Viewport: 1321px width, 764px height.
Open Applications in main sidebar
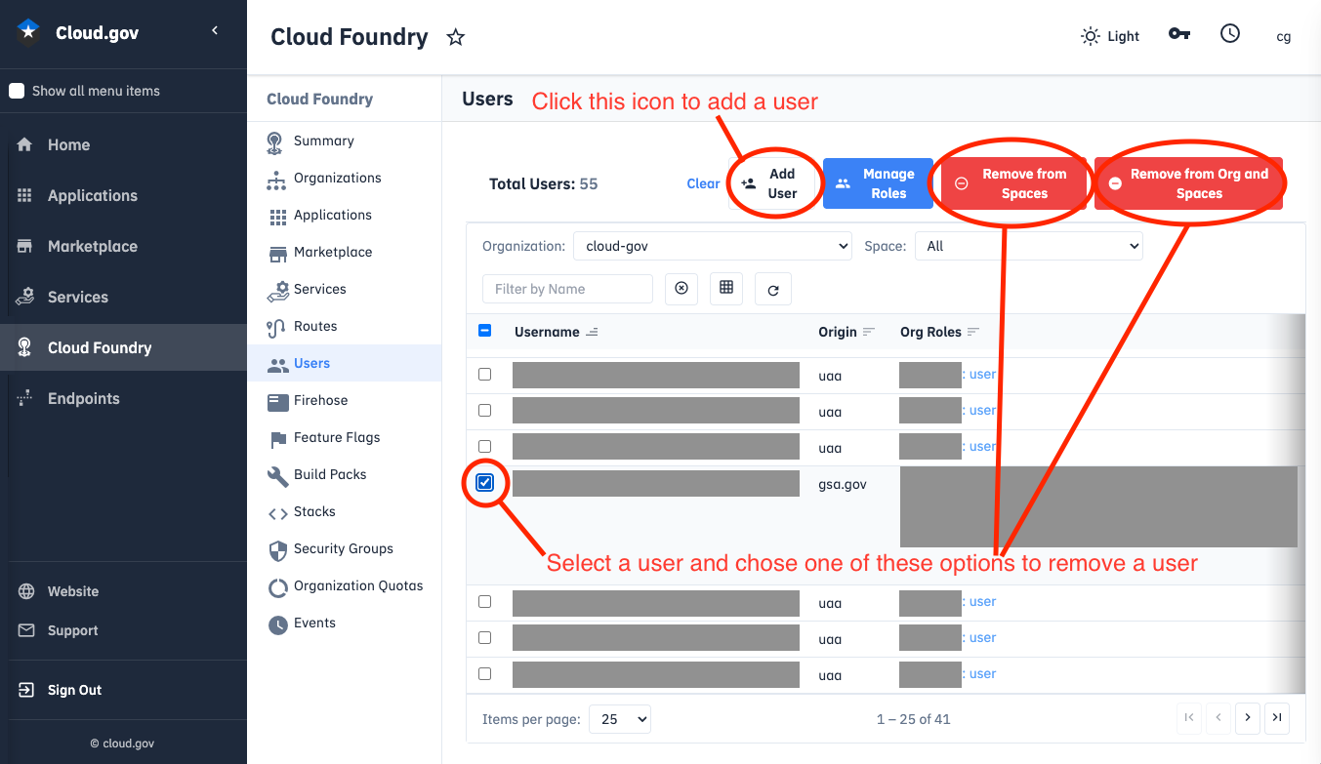[123, 195]
